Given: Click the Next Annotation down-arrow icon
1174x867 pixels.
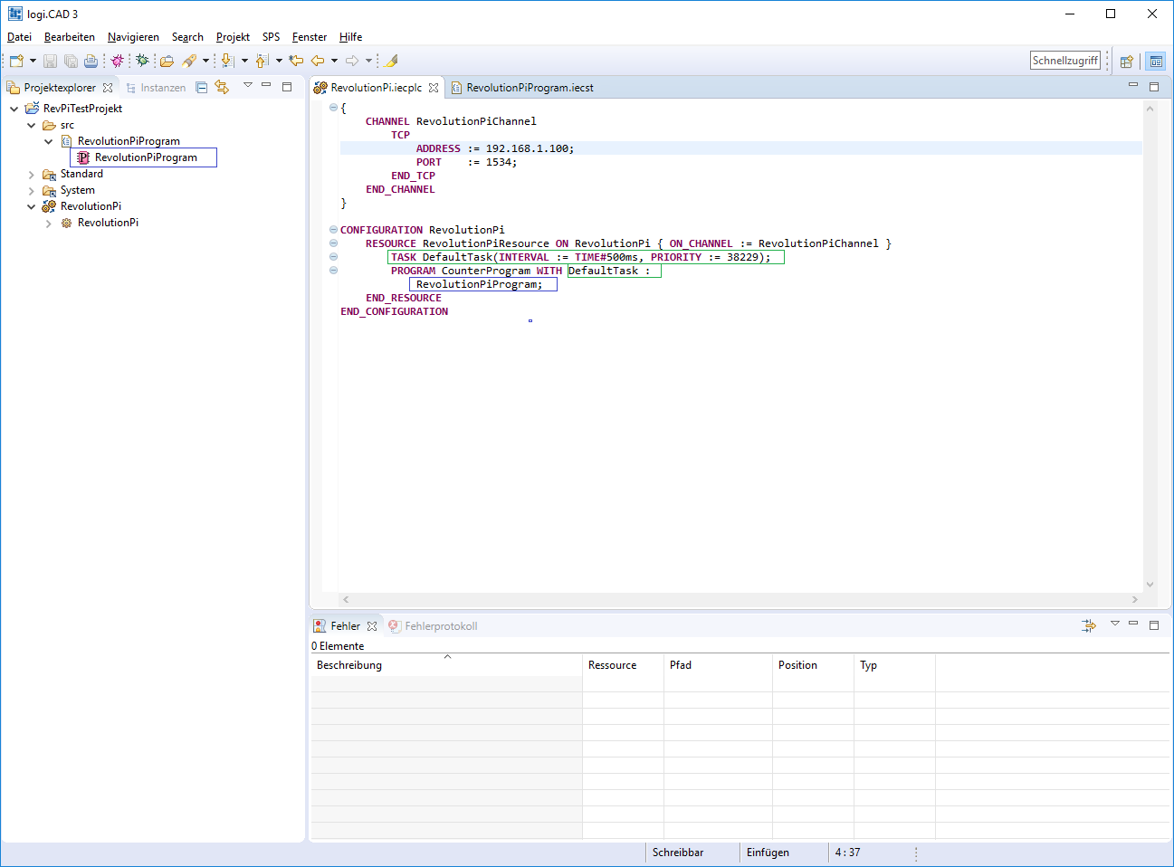Looking at the screenshot, I should click(x=227, y=61).
